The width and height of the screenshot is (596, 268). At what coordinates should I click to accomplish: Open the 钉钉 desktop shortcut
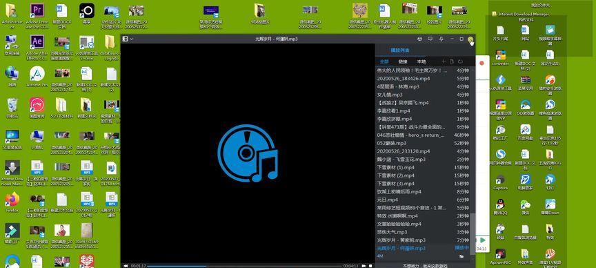[550, 182]
